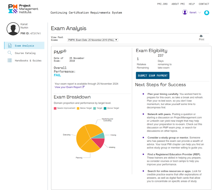Image resolution: width=212 pixels, height=190 pixels.
Task: Click the Submit Exam Payment button
Action: click(153, 76)
